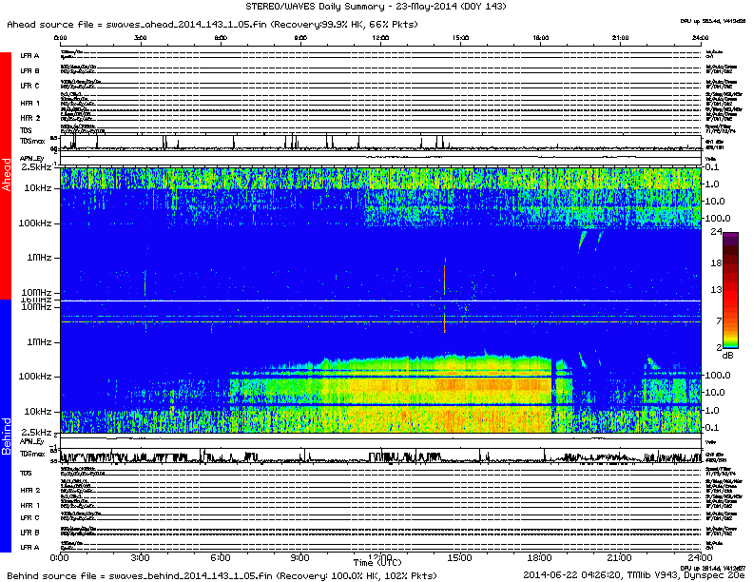Click the LFR B label in Behind section
Image resolution: width=753 pixels, height=582 pixels.
[29, 532]
